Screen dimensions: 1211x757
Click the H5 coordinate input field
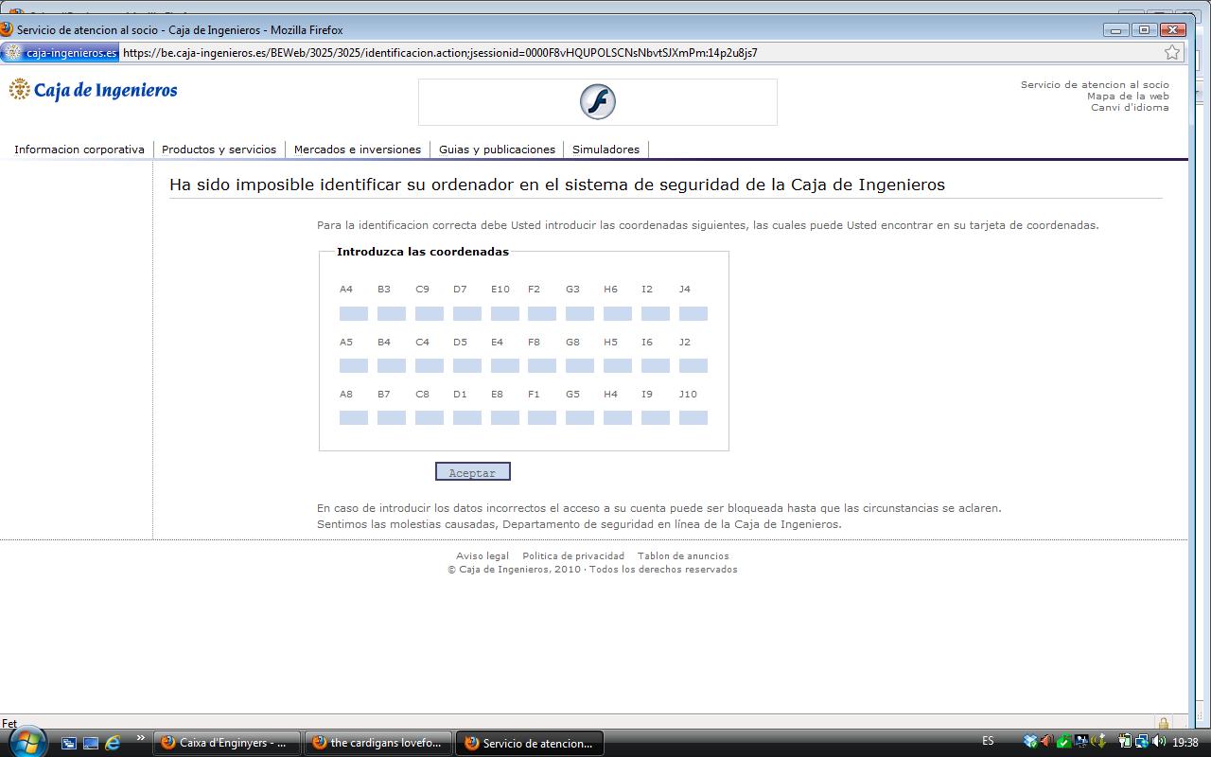[618, 365]
